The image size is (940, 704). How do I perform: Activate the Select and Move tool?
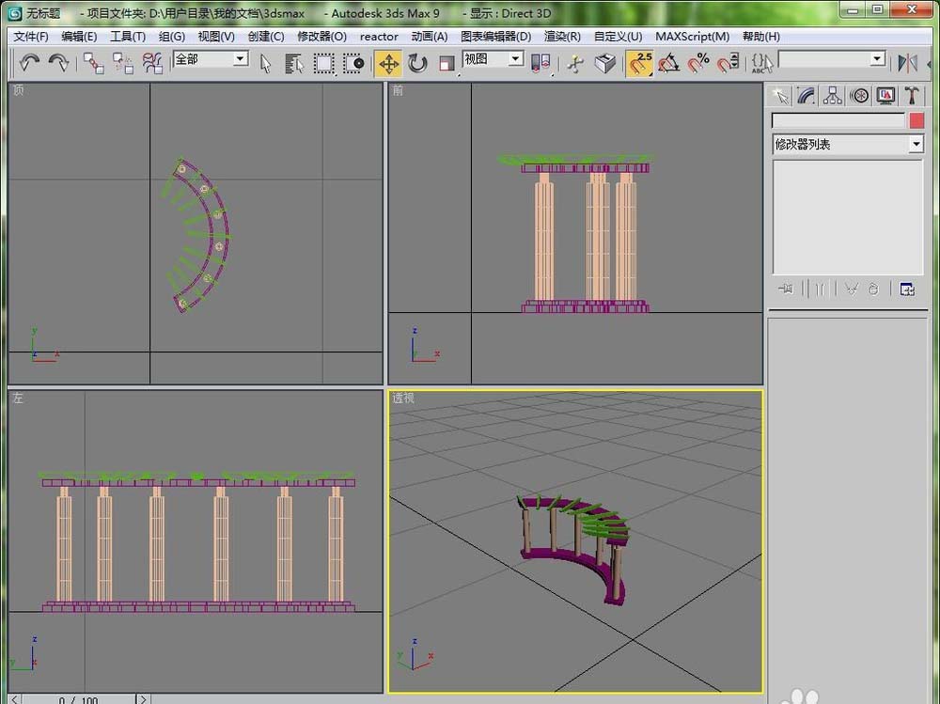click(x=388, y=63)
